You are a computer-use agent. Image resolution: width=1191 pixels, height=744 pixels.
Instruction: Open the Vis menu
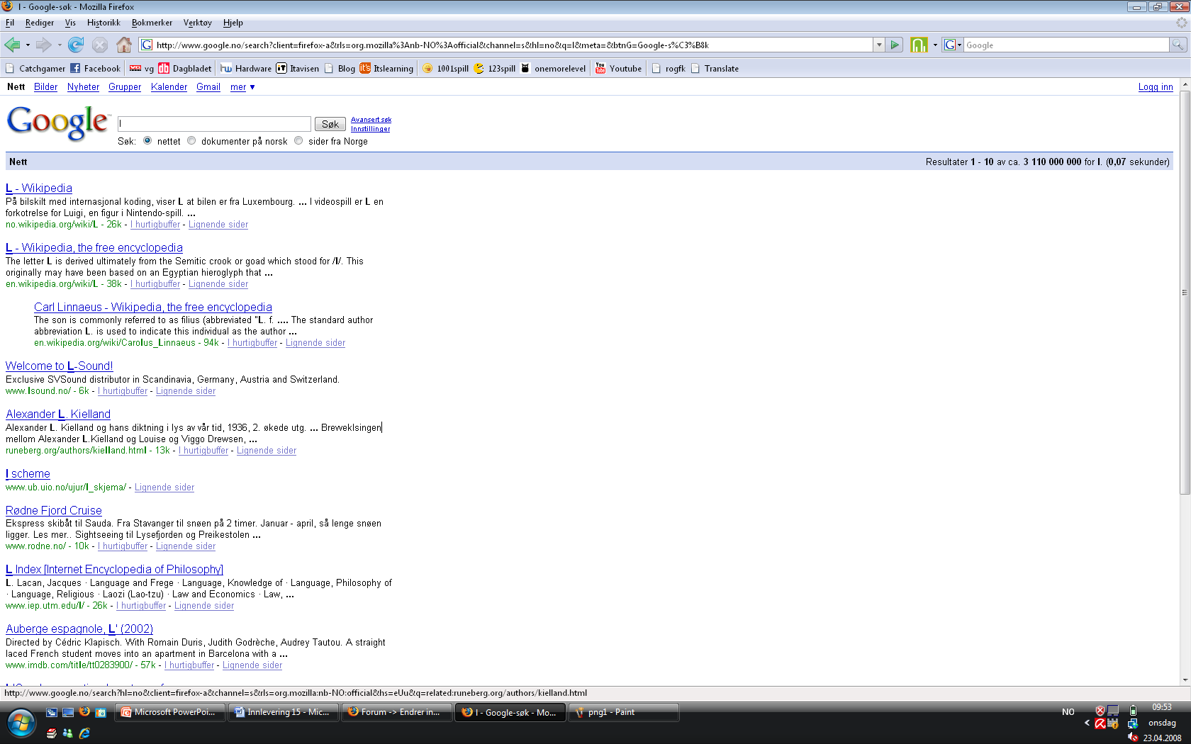pos(70,23)
